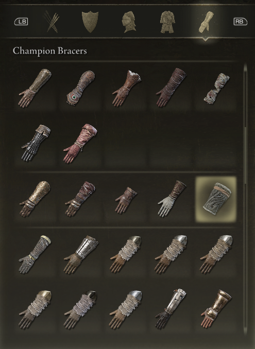The height and width of the screenshot is (349, 255).
Task: Pick the tan leather bracer in third row
Action: point(35,199)
